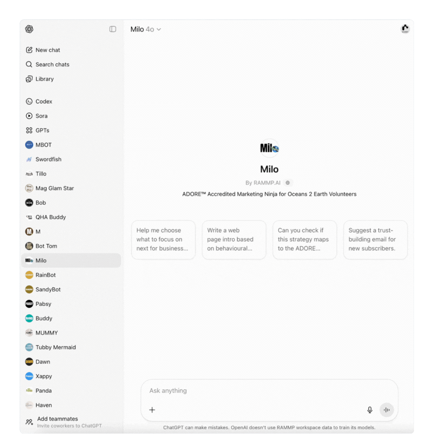Click the Tubby Mermaid avatar
Viewport: 434px width, 434px height.
[x=29, y=347]
